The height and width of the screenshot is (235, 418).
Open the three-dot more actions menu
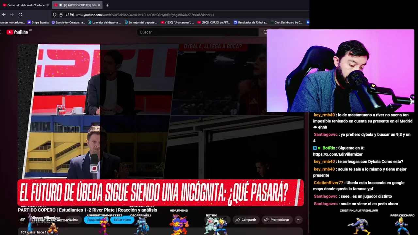pos(298,220)
